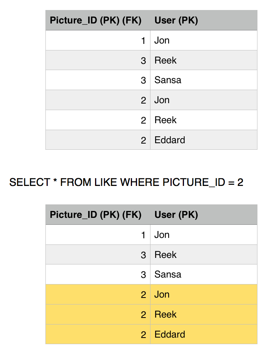Select the yellow highlighted "Jon" cell
This screenshot has height=358, width=274.
pyautogui.click(x=162, y=294)
